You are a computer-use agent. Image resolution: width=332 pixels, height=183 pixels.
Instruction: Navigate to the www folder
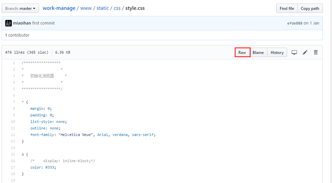click(86, 8)
